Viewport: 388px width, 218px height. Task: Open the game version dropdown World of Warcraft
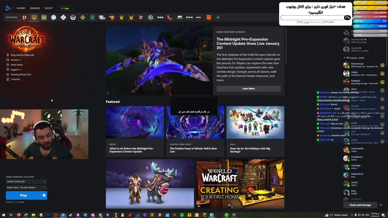26,181
